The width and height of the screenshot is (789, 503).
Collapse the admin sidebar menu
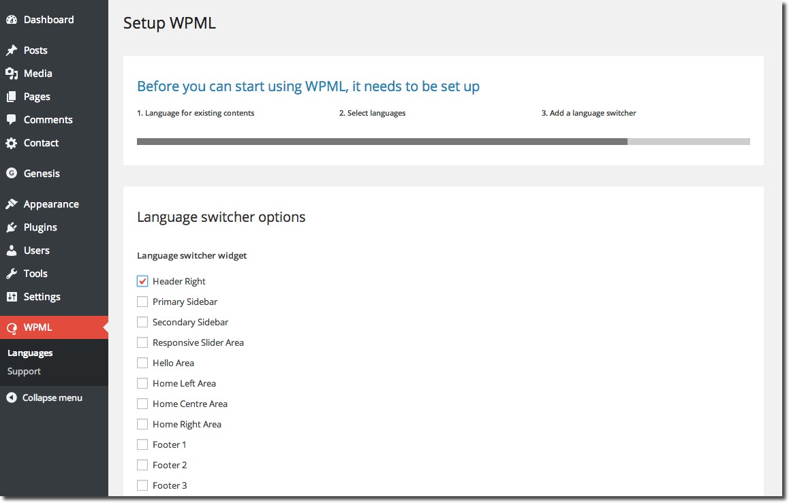[52, 397]
